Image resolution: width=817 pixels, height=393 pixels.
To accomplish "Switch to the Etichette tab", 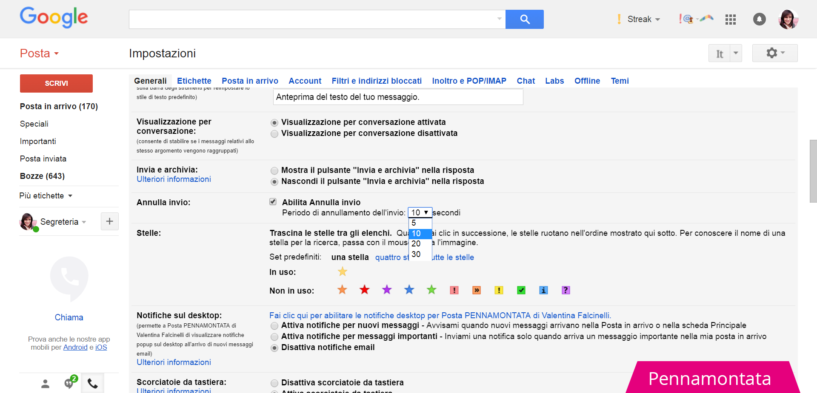I will click(x=194, y=81).
